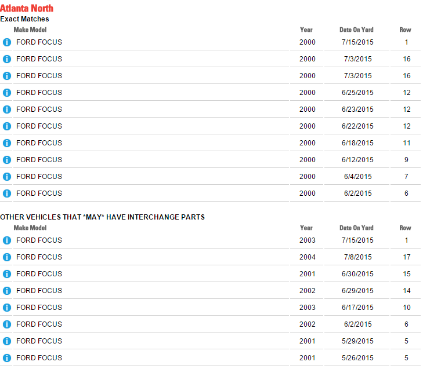Open info icon for 2000 Focus in row 9

(x=7, y=160)
